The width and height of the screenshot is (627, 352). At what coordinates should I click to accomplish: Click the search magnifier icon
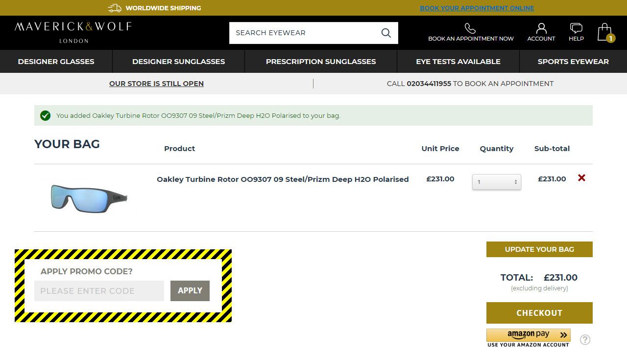386,33
